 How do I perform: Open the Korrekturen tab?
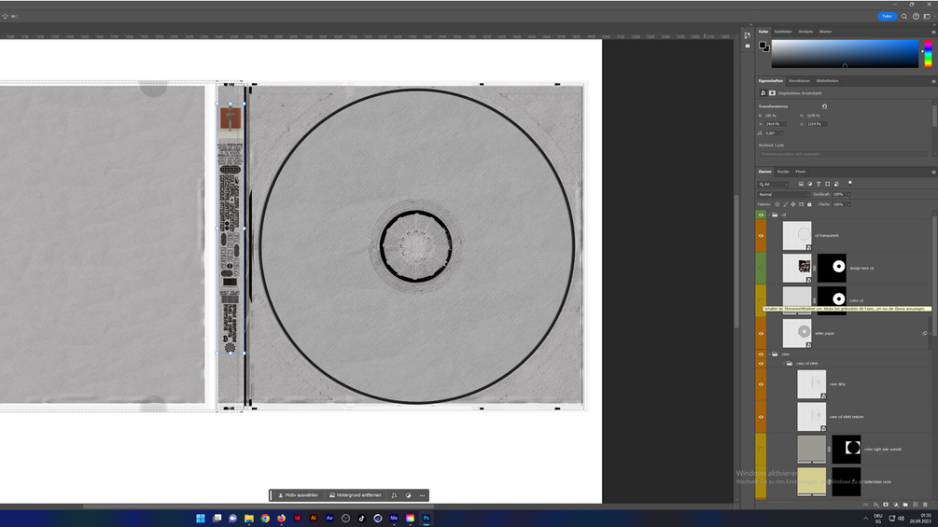[799, 80]
